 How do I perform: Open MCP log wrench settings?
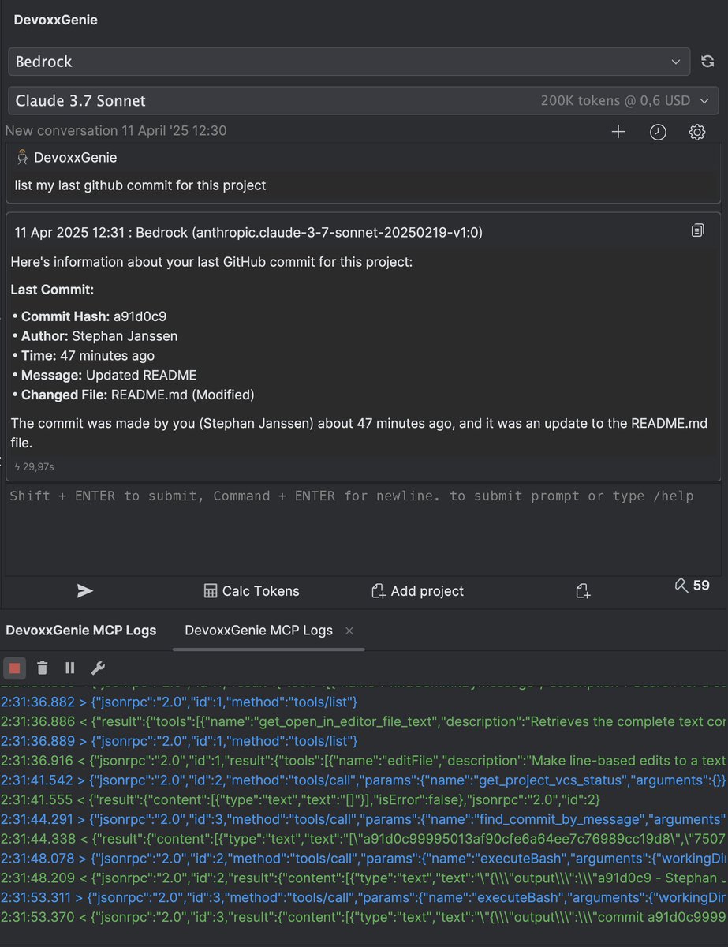(98, 668)
